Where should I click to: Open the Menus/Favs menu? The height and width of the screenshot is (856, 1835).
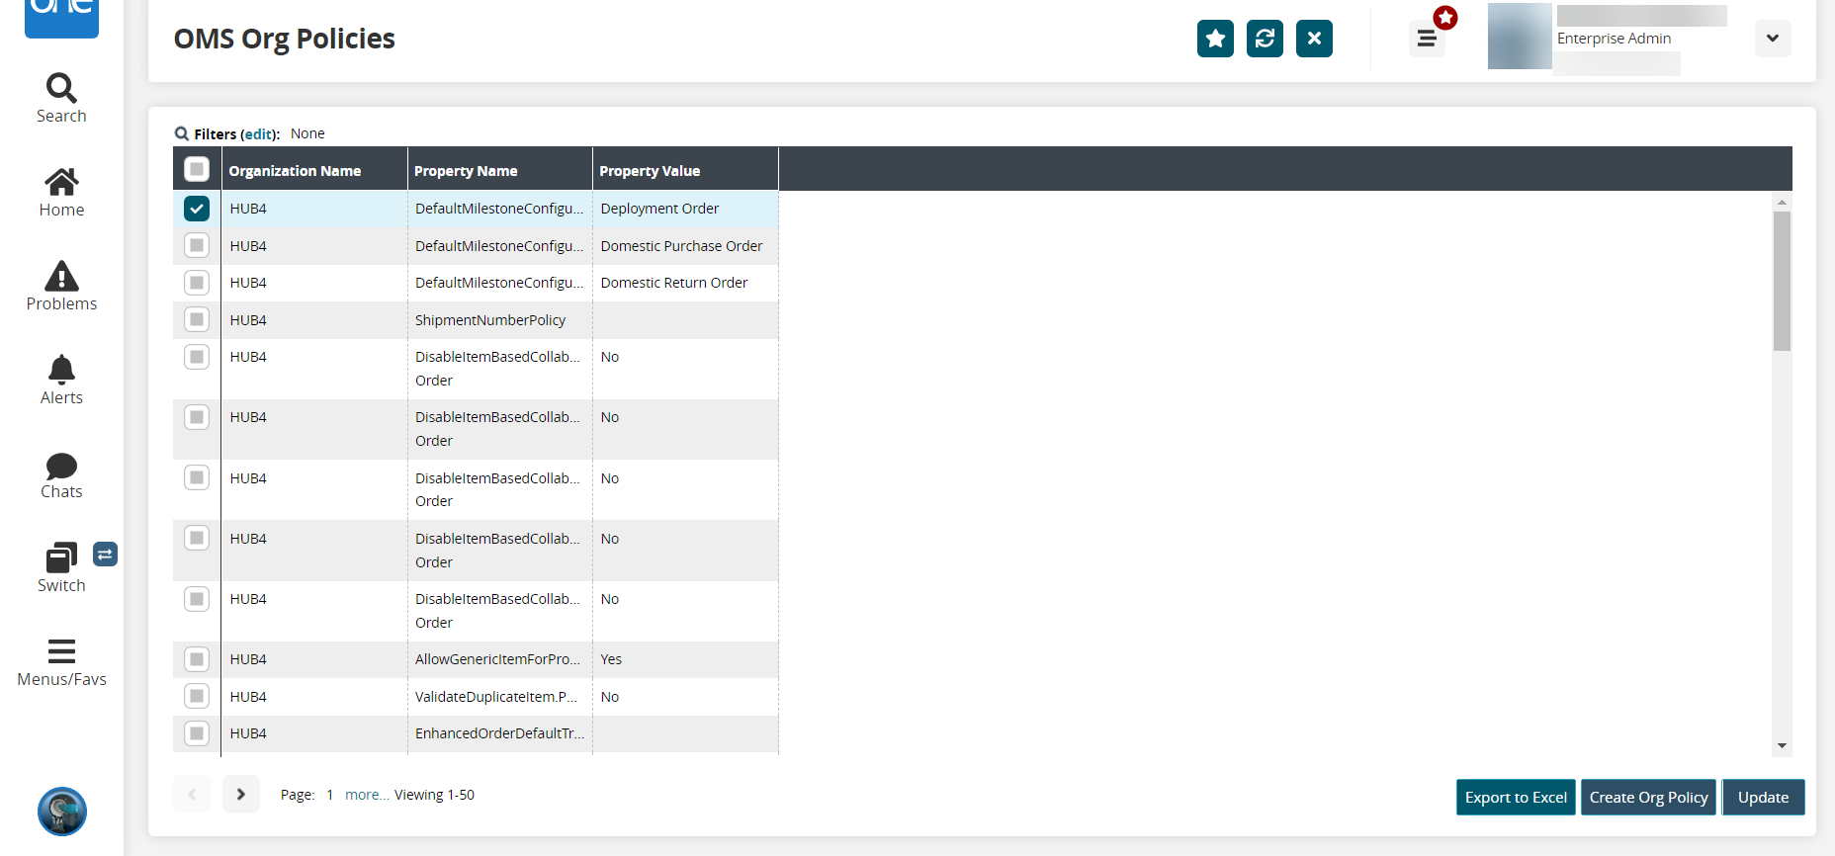click(61, 661)
